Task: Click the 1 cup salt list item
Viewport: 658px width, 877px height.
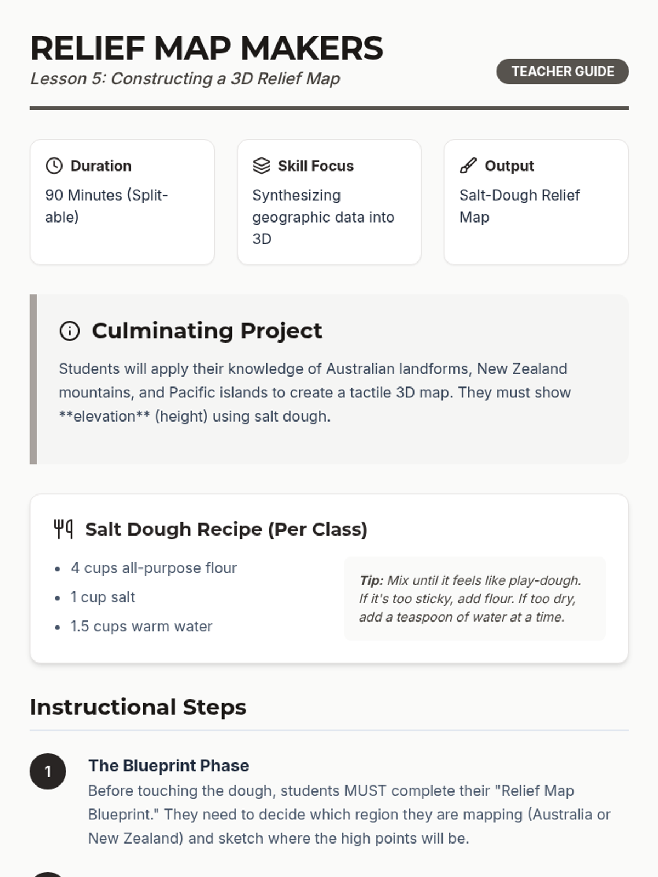Action: [x=103, y=597]
